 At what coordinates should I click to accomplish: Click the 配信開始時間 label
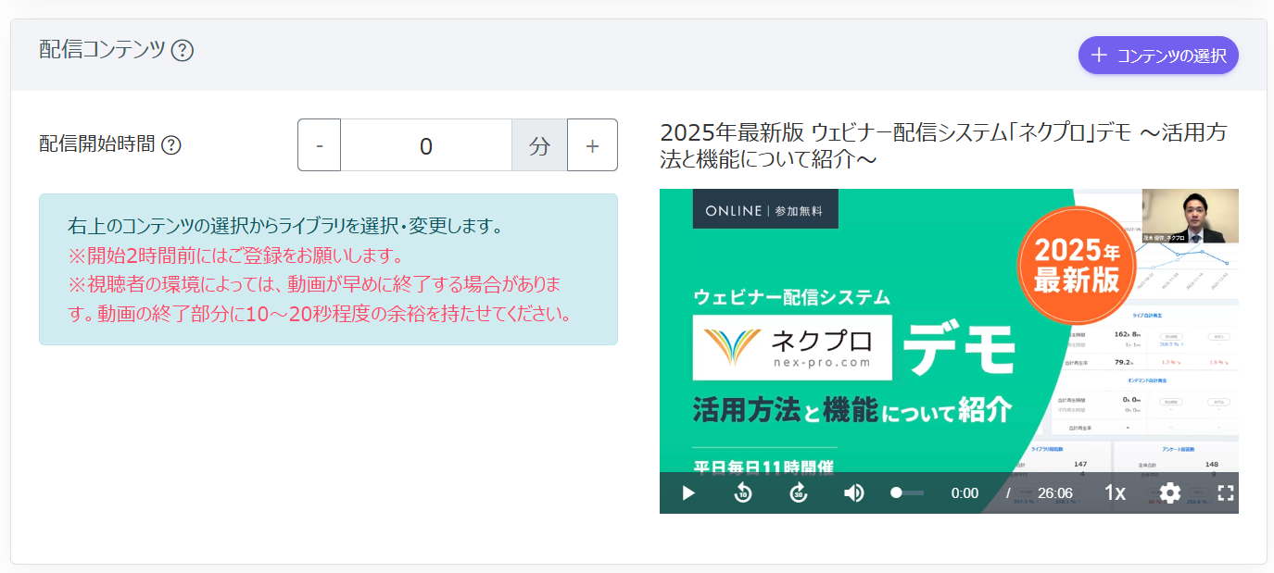(x=97, y=145)
